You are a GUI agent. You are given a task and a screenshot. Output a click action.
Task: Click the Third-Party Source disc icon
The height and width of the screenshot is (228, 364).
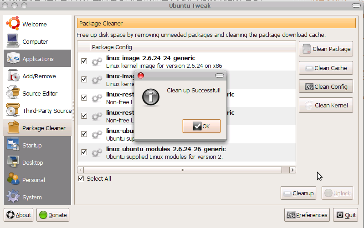click(x=13, y=110)
